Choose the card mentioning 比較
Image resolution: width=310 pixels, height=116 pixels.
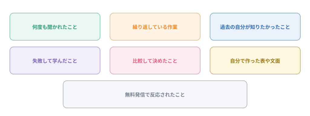tap(155, 60)
